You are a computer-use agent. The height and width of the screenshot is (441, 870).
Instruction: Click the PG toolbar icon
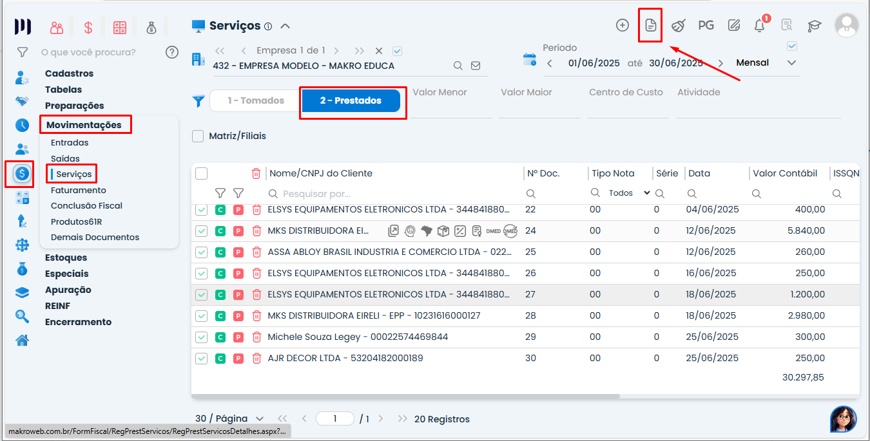point(706,25)
